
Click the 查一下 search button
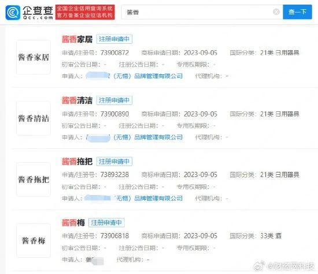(x=297, y=12)
